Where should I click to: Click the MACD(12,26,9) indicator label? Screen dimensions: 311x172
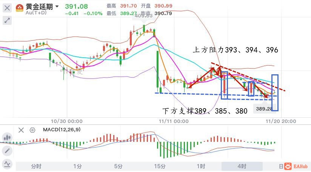click(x=62, y=130)
